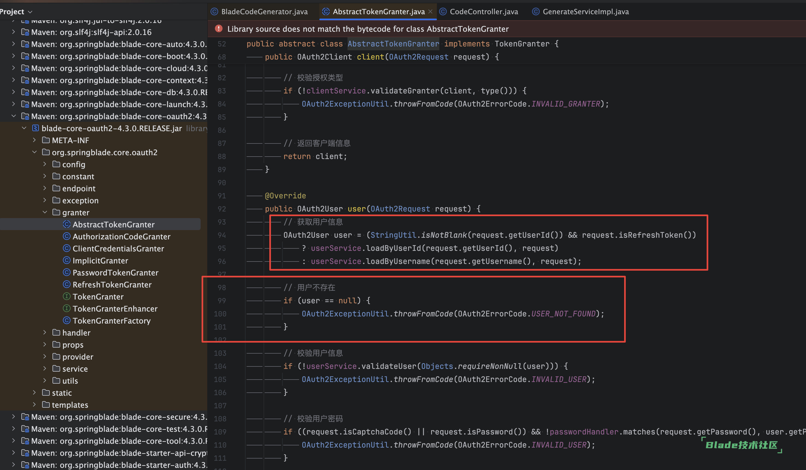Click the blade-core-oauth2 jar archive icon

coord(36,128)
